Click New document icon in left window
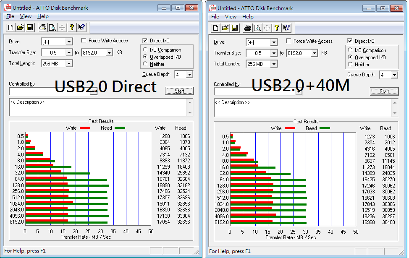Image resolution: width=409 pixels, height=258 pixels. click(10, 27)
